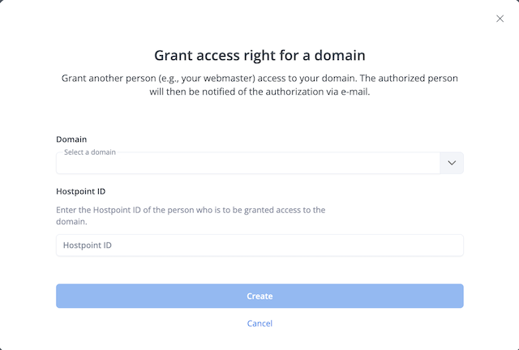The image size is (519, 350).
Task: Click the Hostpoint ID section label
Action: (x=81, y=191)
